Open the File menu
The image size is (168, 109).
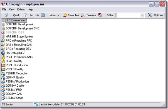click(x=4, y=9)
